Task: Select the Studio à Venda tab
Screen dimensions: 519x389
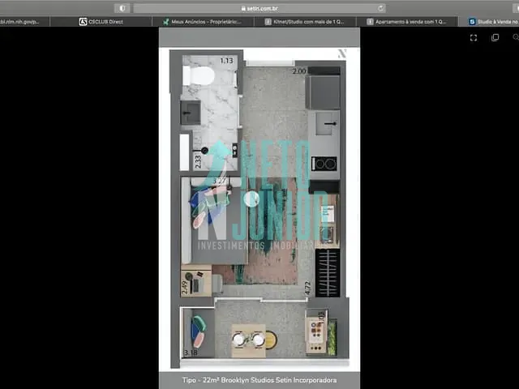Action: click(x=488, y=22)
